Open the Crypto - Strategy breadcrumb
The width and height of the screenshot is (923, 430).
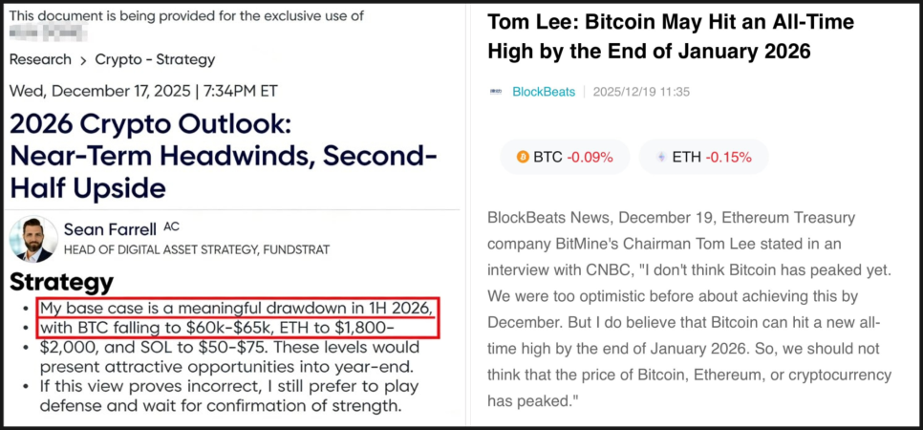pyautogui.click(x=157, y=59)
